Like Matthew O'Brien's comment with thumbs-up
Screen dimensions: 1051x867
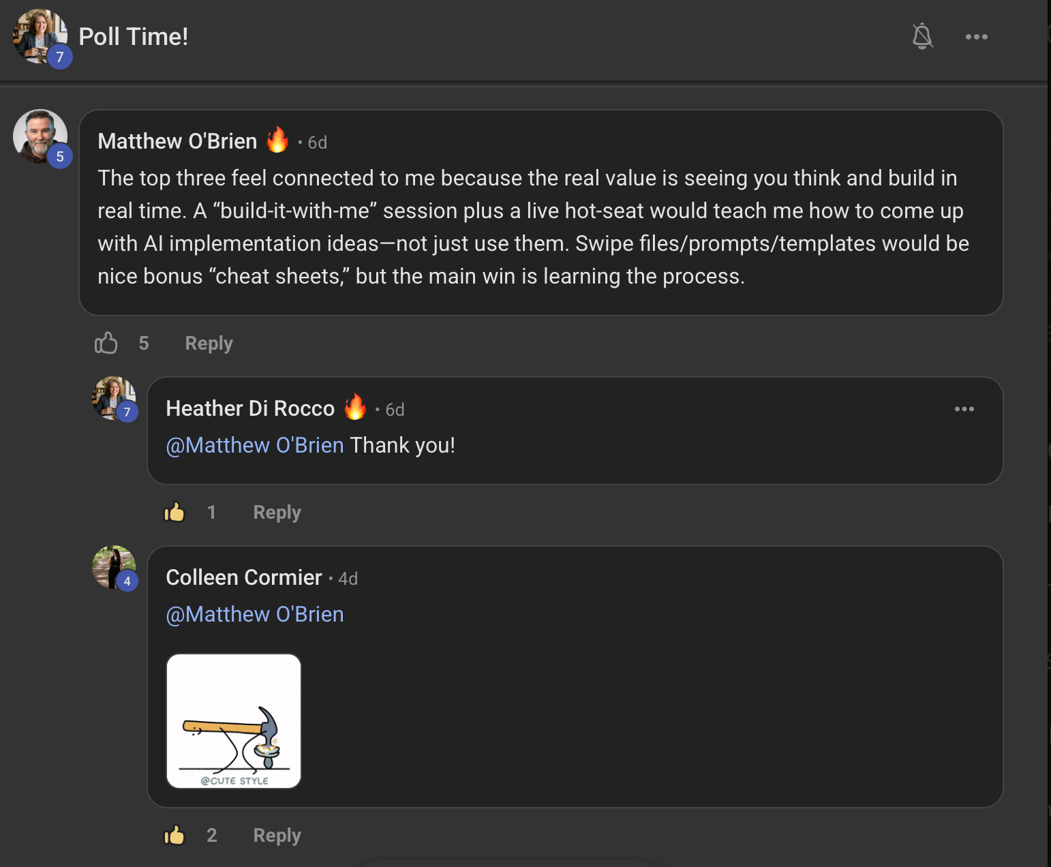coord(106,343)
